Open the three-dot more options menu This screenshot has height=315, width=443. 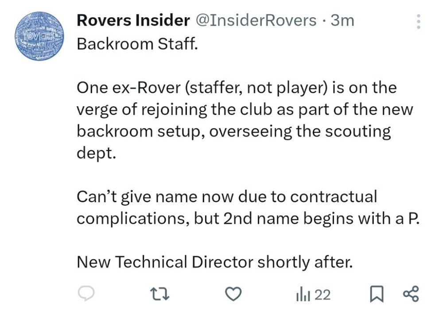[419, 21]
